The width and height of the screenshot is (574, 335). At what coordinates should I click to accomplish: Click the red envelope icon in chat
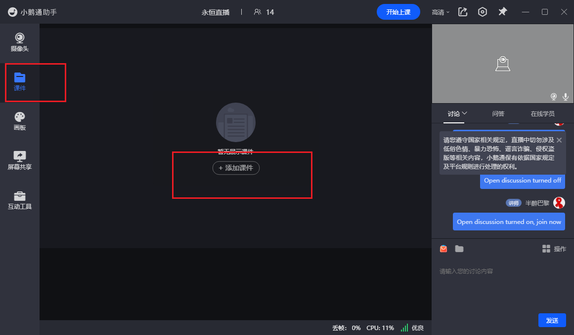coord(443,249)
